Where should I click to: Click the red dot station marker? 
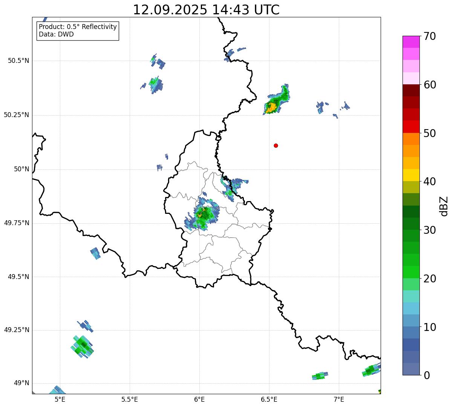(x=276, y=145)
